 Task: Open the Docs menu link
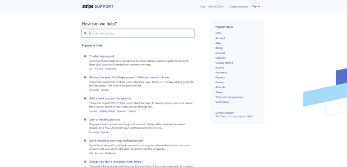click(202, 7)
